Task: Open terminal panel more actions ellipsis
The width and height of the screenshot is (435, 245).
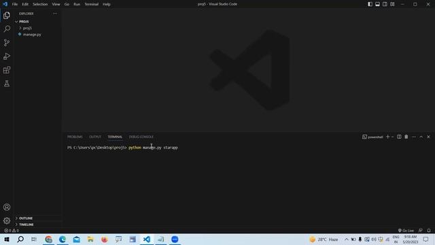Action: coord(414,137)
